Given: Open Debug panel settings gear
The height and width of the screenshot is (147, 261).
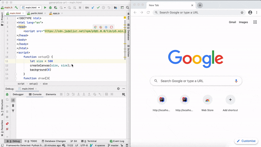Looking at the screenshot, I should [118, 89].
